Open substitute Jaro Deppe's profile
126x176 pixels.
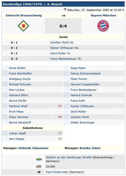[17, 139]
